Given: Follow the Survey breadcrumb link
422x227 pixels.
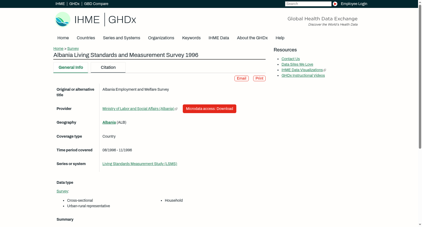Looking at the screenshot, I should pyautogui.click(x=73, y=49).
